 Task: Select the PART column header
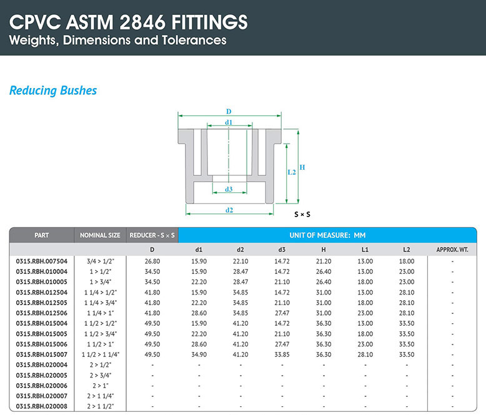[x=42, y=235]
